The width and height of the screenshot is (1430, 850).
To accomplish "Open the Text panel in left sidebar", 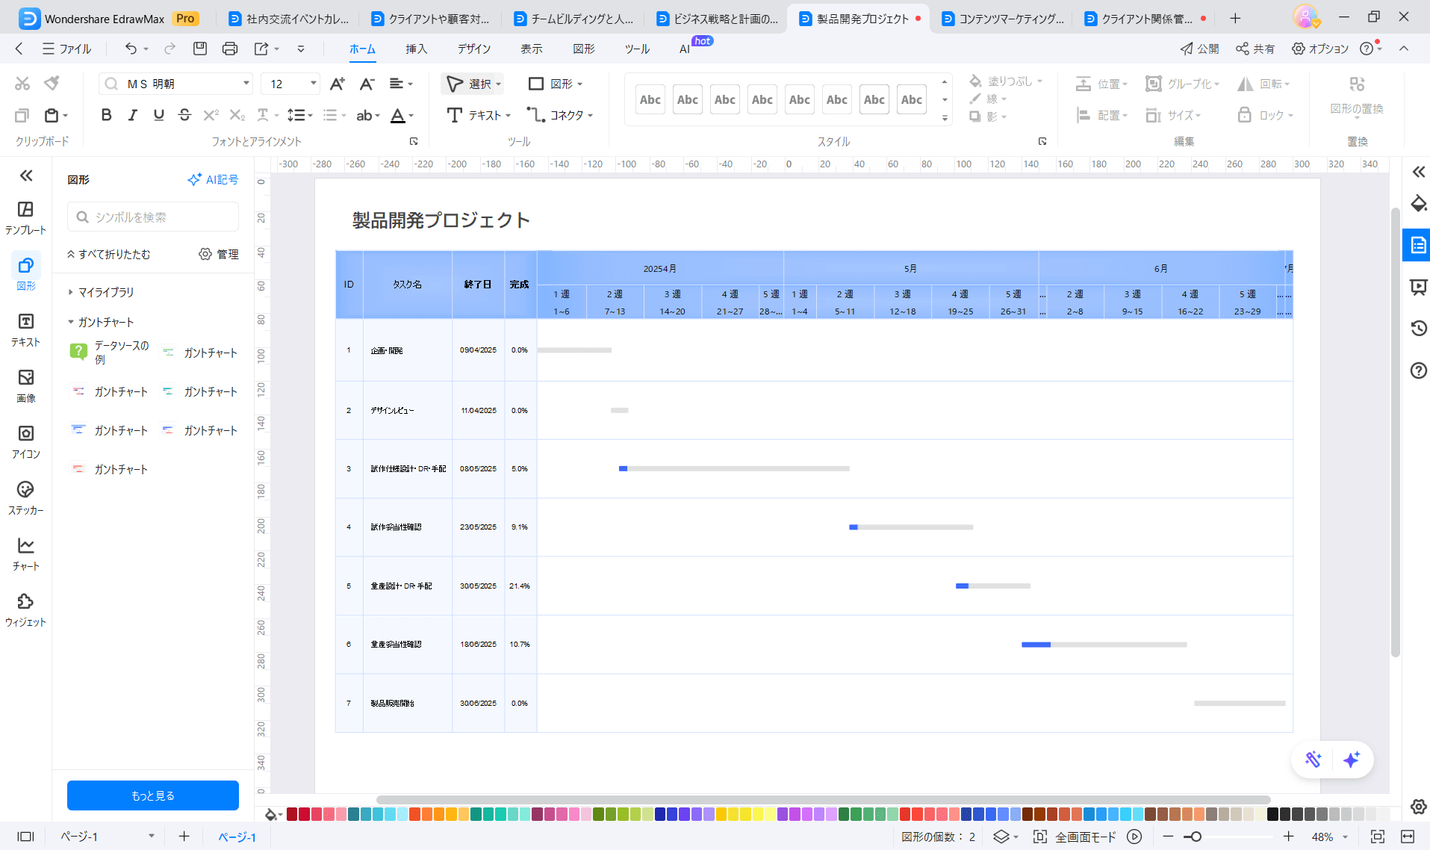I will (25, 329).
